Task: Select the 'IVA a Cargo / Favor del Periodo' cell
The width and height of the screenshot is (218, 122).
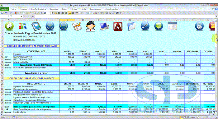Action: coord(36,65)
